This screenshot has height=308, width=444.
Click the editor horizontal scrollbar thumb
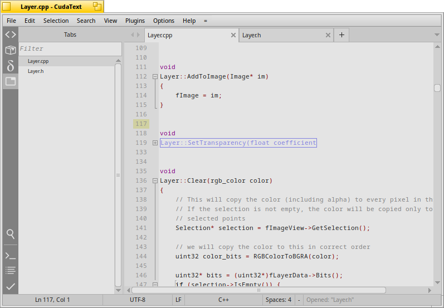click(258, 290)
